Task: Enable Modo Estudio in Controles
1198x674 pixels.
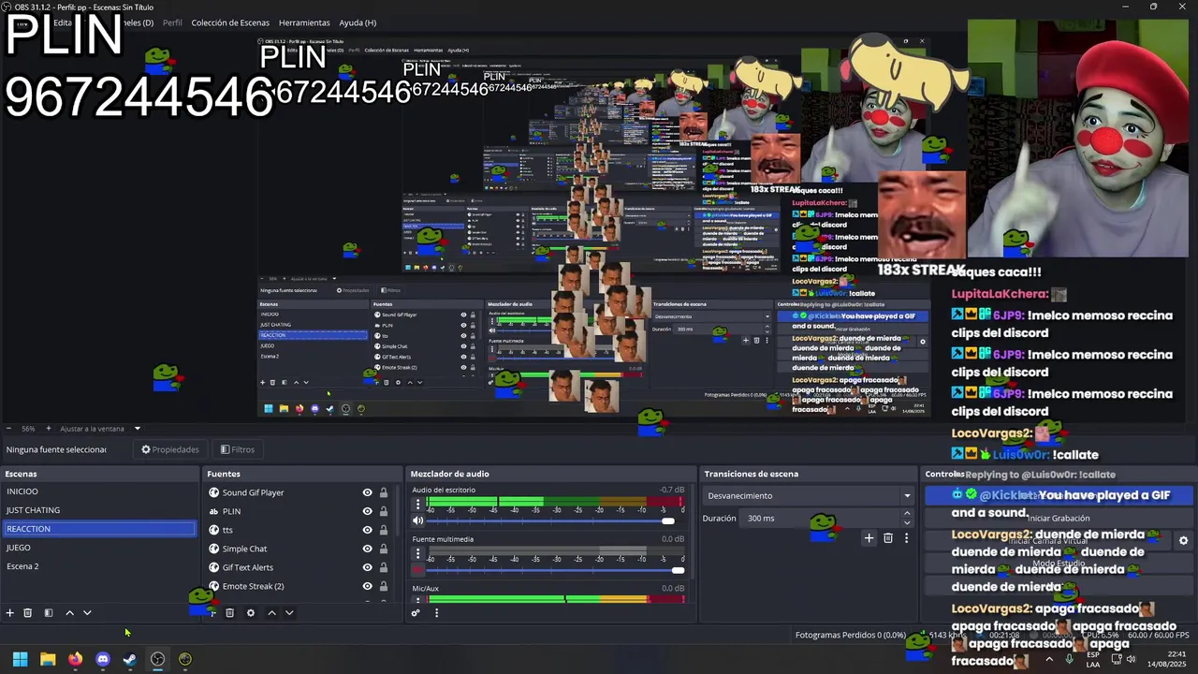Action: point(1059,564)
